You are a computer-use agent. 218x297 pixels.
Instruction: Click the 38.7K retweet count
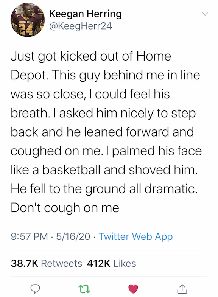pyautogui.click(x=25, y=263)
